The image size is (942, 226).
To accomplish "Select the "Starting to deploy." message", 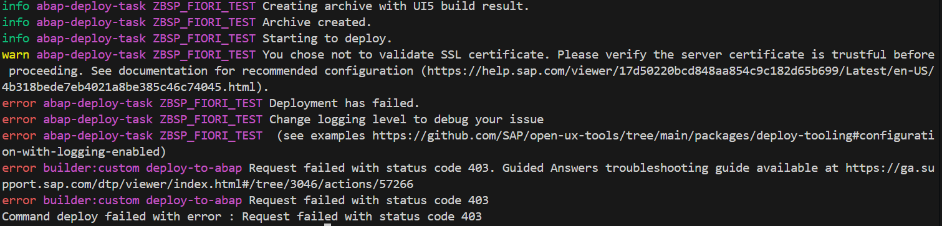I will (x=328, y=39).
